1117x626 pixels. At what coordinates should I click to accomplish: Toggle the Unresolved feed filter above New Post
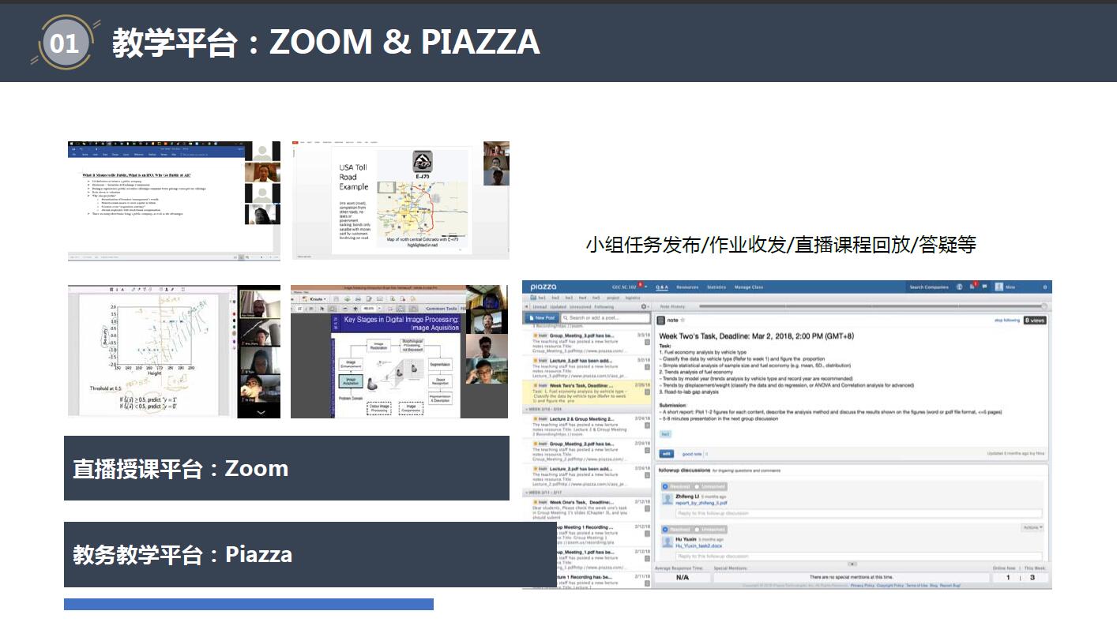point(581,306)
